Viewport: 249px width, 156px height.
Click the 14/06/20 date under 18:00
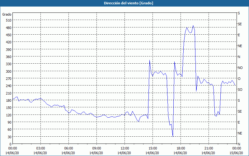[x=180, y=153]
